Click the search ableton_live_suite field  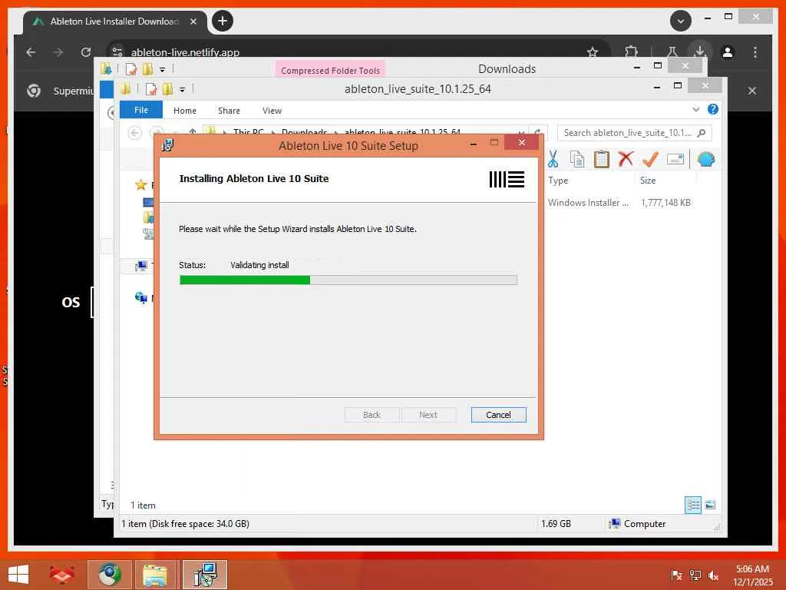[x=633, y=133]
